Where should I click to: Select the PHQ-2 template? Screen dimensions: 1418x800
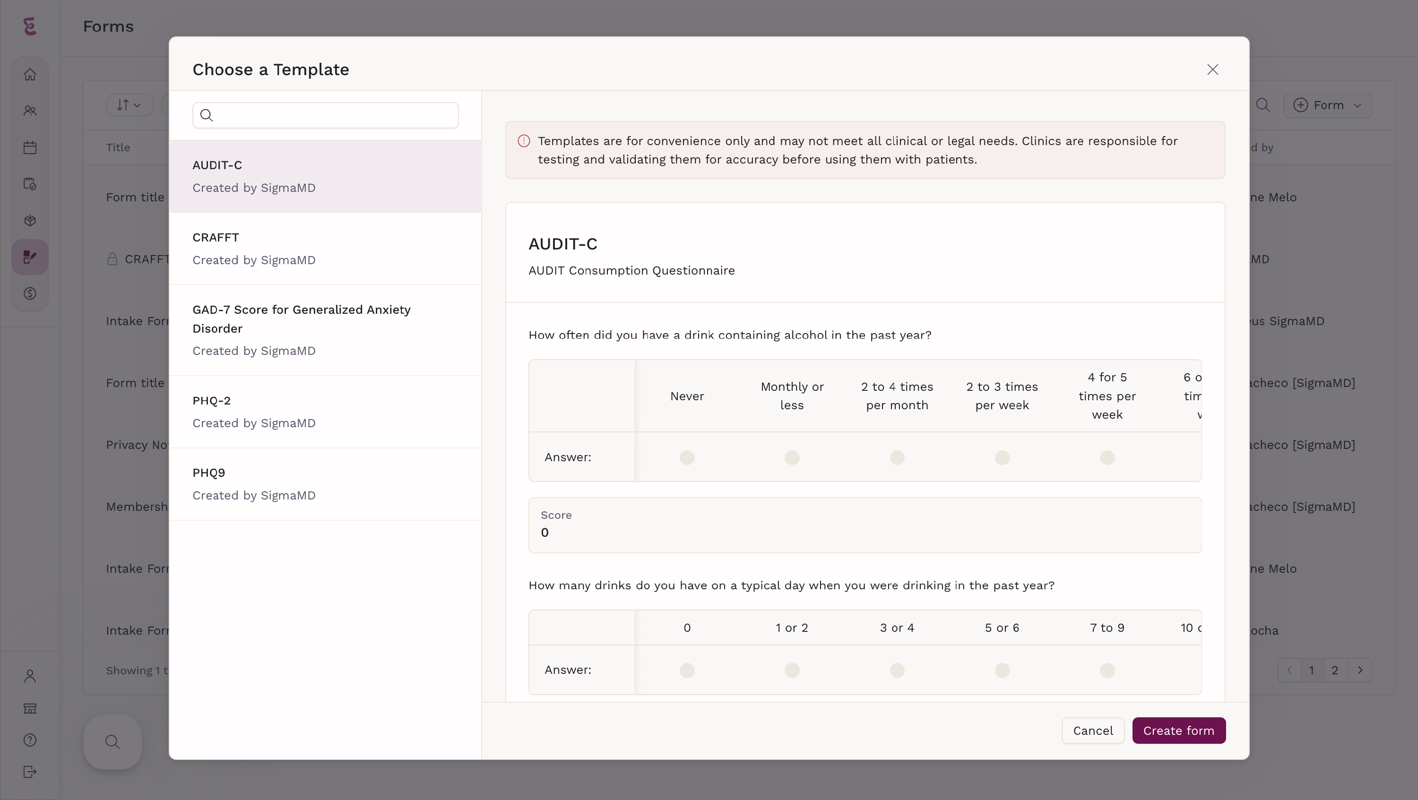[325, 412]
